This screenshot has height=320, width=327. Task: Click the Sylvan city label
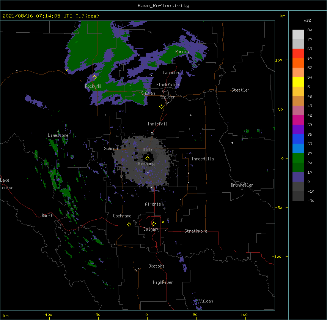[148, 93]
